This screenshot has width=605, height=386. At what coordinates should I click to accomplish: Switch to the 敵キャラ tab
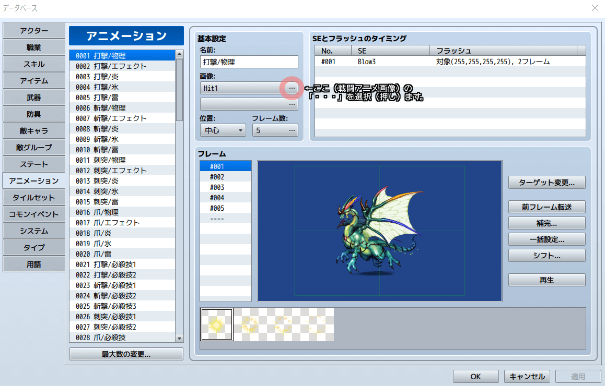pos(34,130)
